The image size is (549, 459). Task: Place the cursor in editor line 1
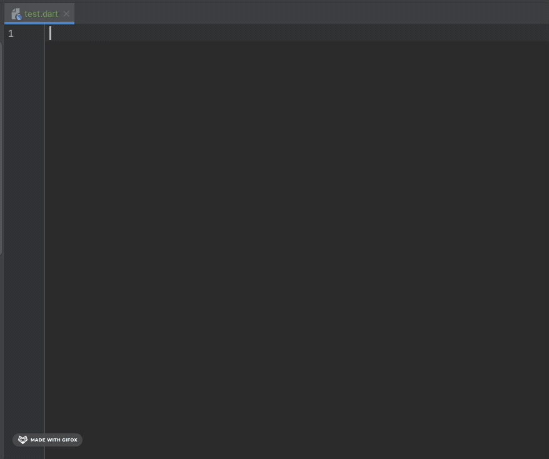click(x=297, y=33)
